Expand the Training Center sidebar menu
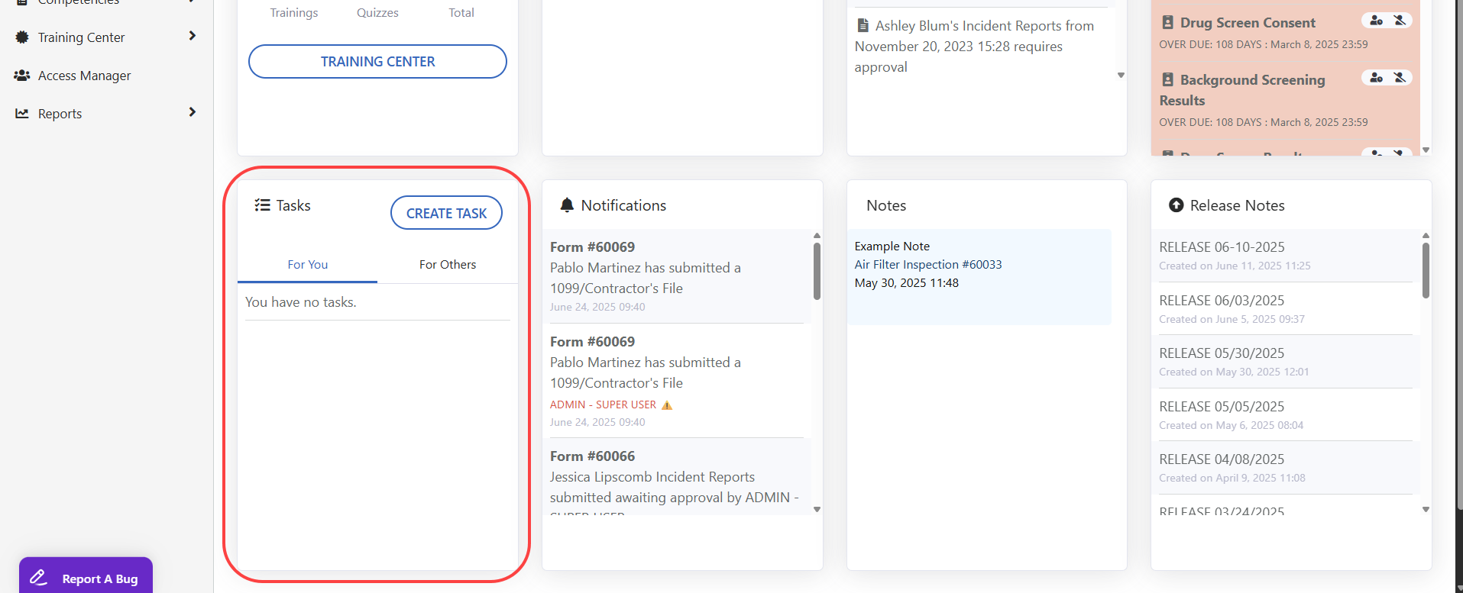The width and height of the screenshot is (1463, 593). coord(192,37)
